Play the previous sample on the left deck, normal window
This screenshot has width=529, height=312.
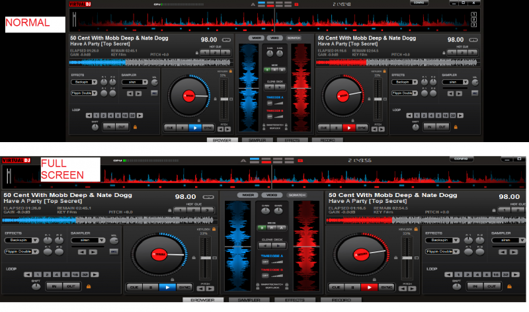point(130,93)
